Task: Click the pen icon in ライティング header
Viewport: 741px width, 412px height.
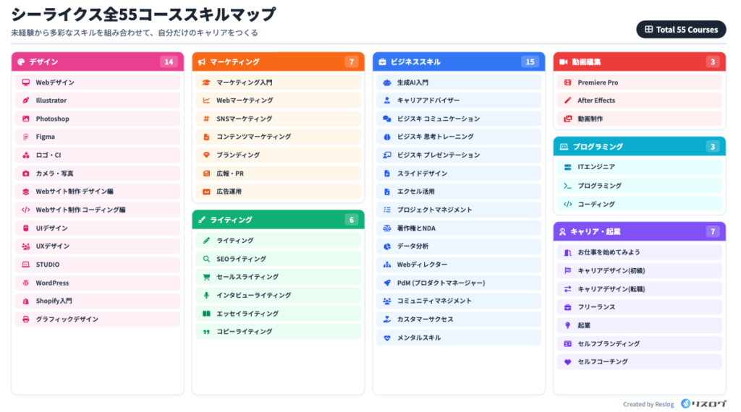Action: tap(202, 220)
